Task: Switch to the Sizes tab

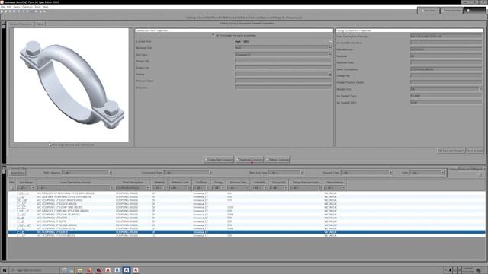Action: 40,24
